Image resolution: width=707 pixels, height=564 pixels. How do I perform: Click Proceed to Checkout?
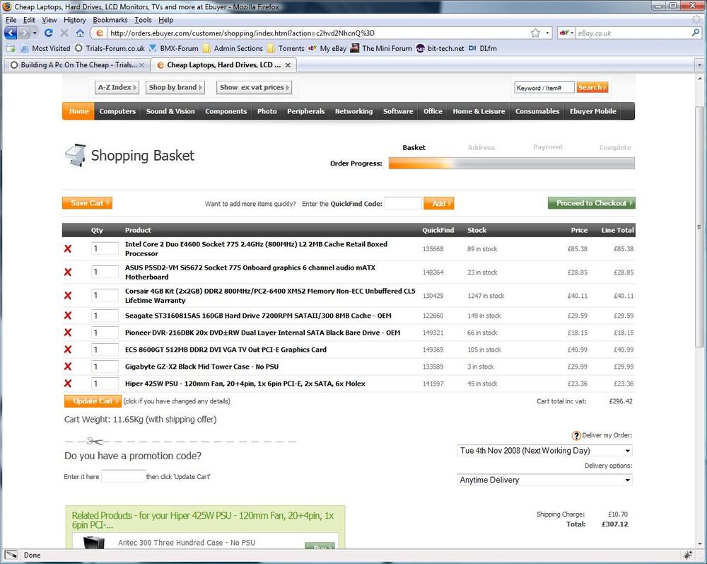[592, 203]
